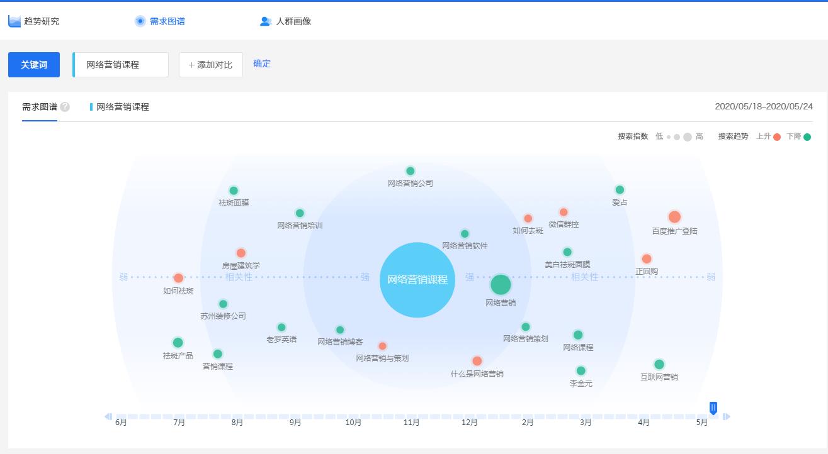Jump to 11月 on the timeline
The width and height of the screenshot is (828, 454).
point(411,422)
